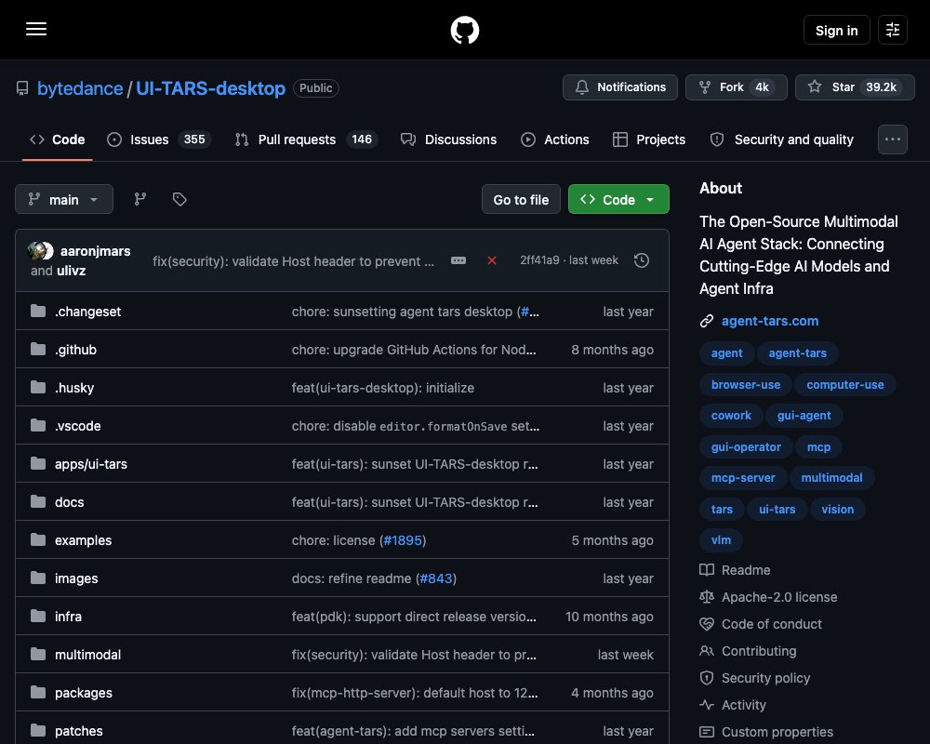Open the main branch dropdown
The height and width of the screenshot is (744, 930).
pos(64,199)
